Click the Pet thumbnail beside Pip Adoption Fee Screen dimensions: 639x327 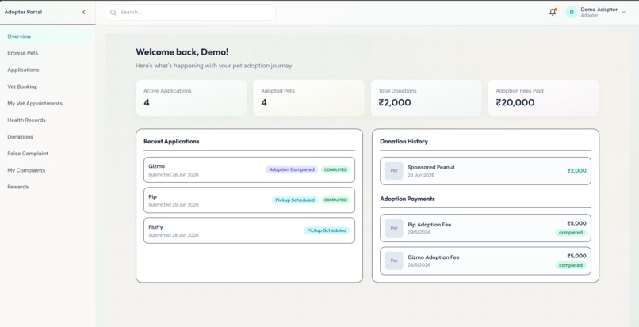click(x=394, y=228)
